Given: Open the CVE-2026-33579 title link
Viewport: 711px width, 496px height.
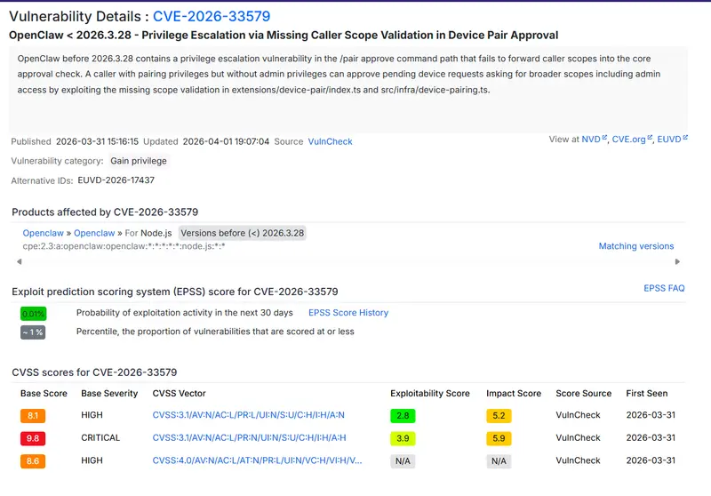Looking at the screenshot, I should point(212,16).
